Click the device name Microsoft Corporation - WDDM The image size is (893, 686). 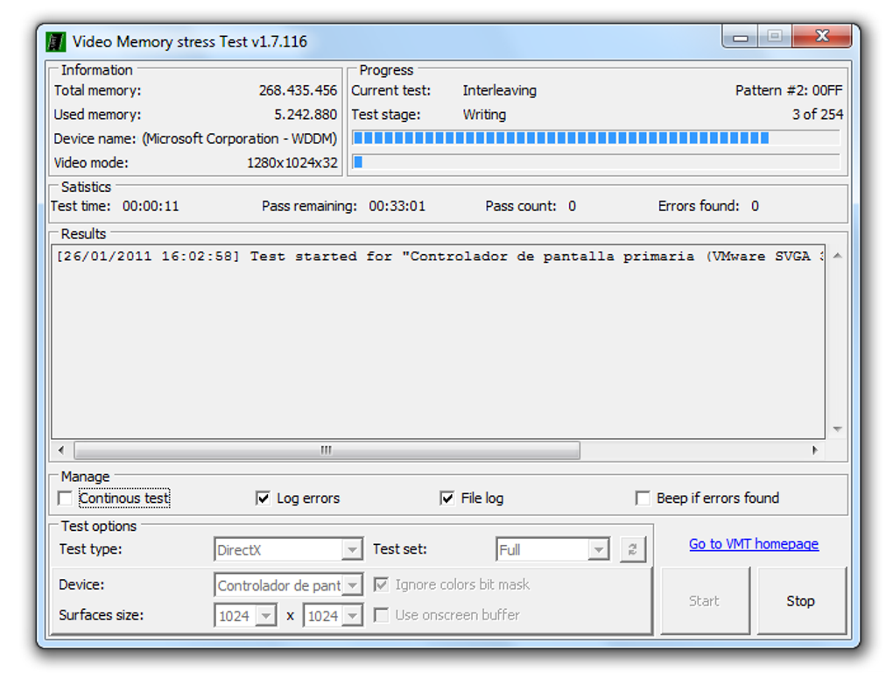pyautogui.click(x=240, y=139)
